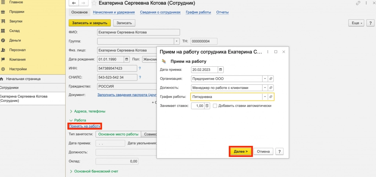Click the home icon near Начальная страница
The image size is (376, 177).
tap(1, 79)
